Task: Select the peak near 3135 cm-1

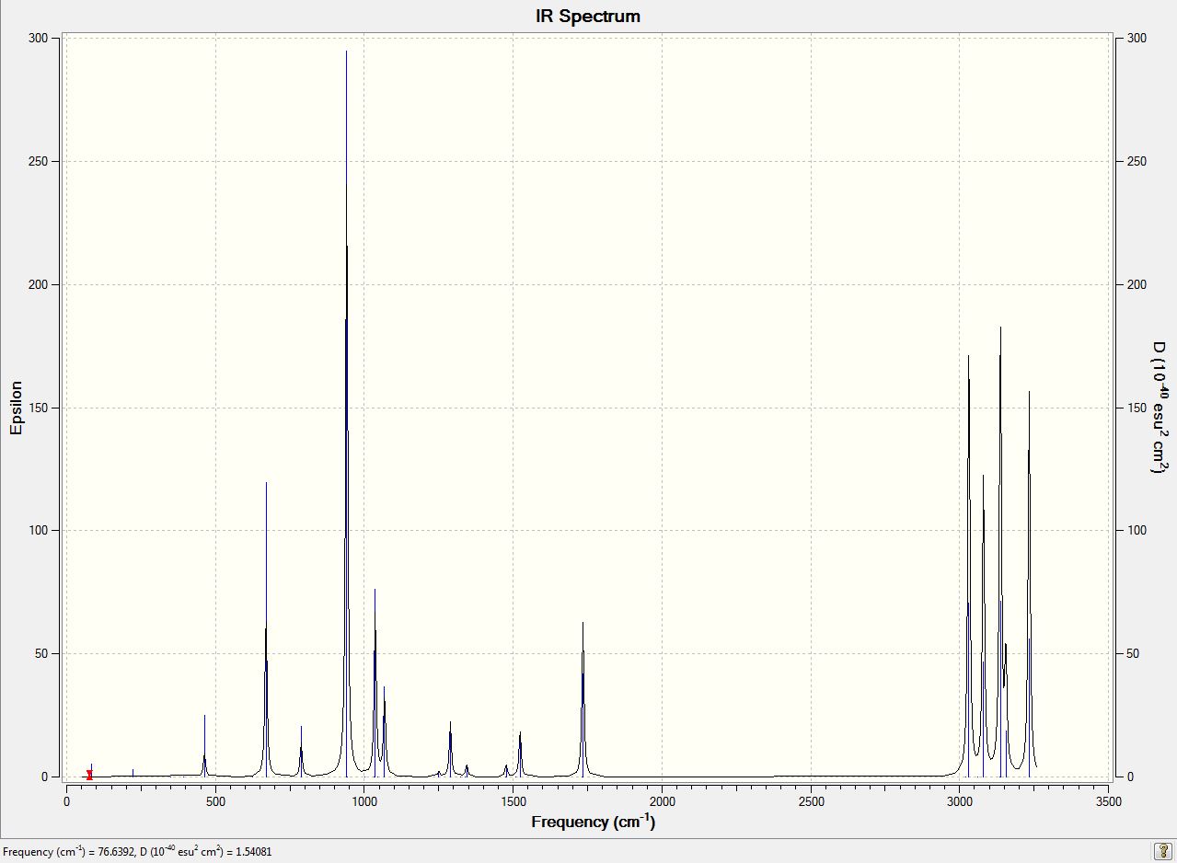Action: (x=1000, y=552)
